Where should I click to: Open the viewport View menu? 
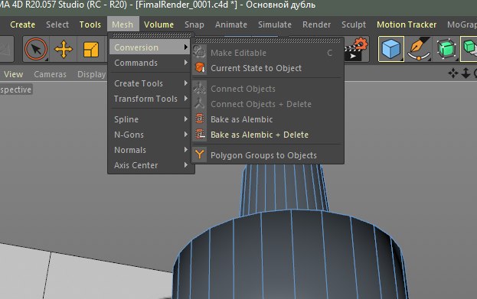coord(13,74)
